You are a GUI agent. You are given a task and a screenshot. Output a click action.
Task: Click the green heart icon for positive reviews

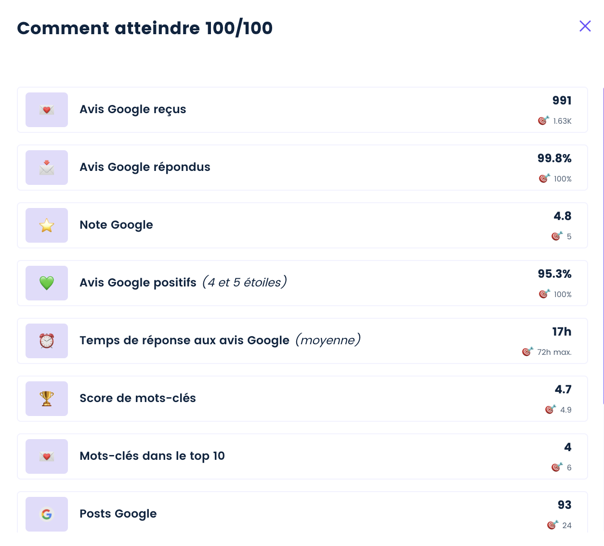[x=47, y=283]
